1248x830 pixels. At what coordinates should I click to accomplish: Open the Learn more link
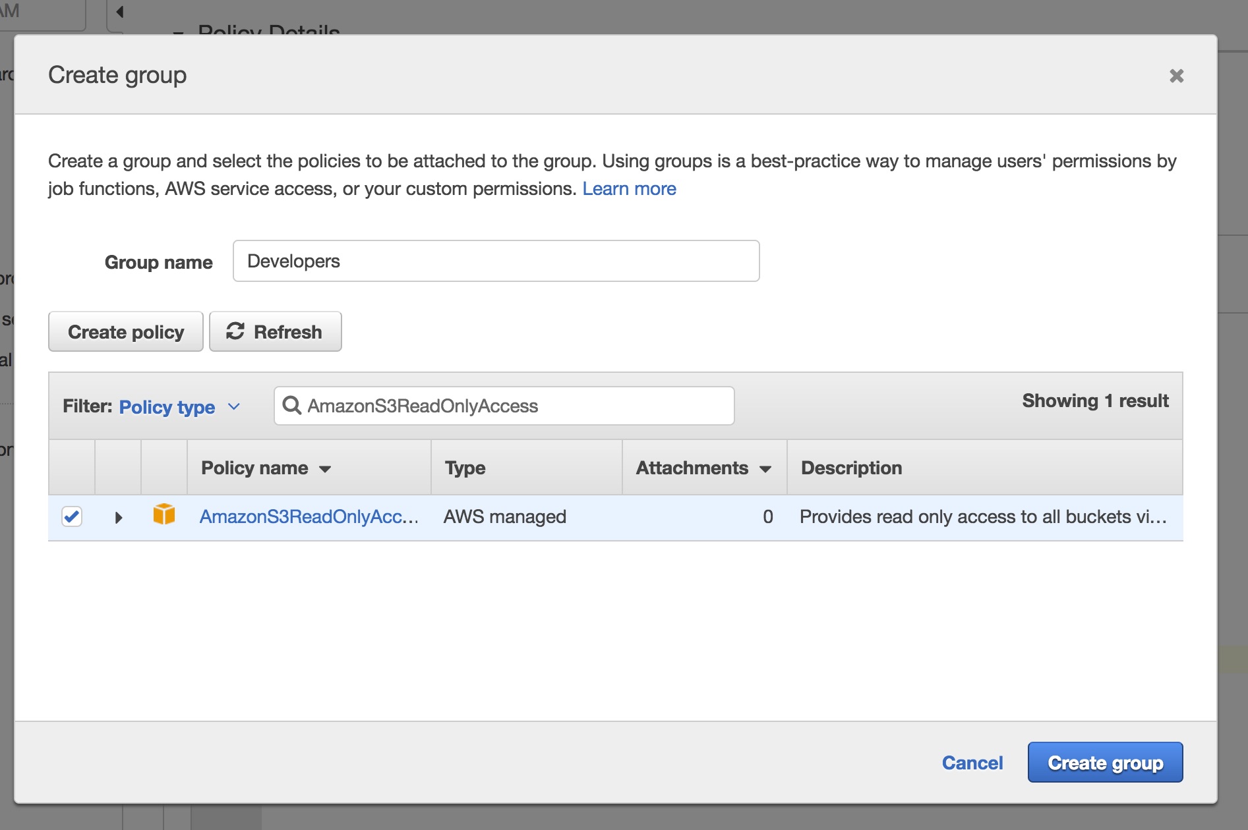pyautogui.click(x=629, y=189)
